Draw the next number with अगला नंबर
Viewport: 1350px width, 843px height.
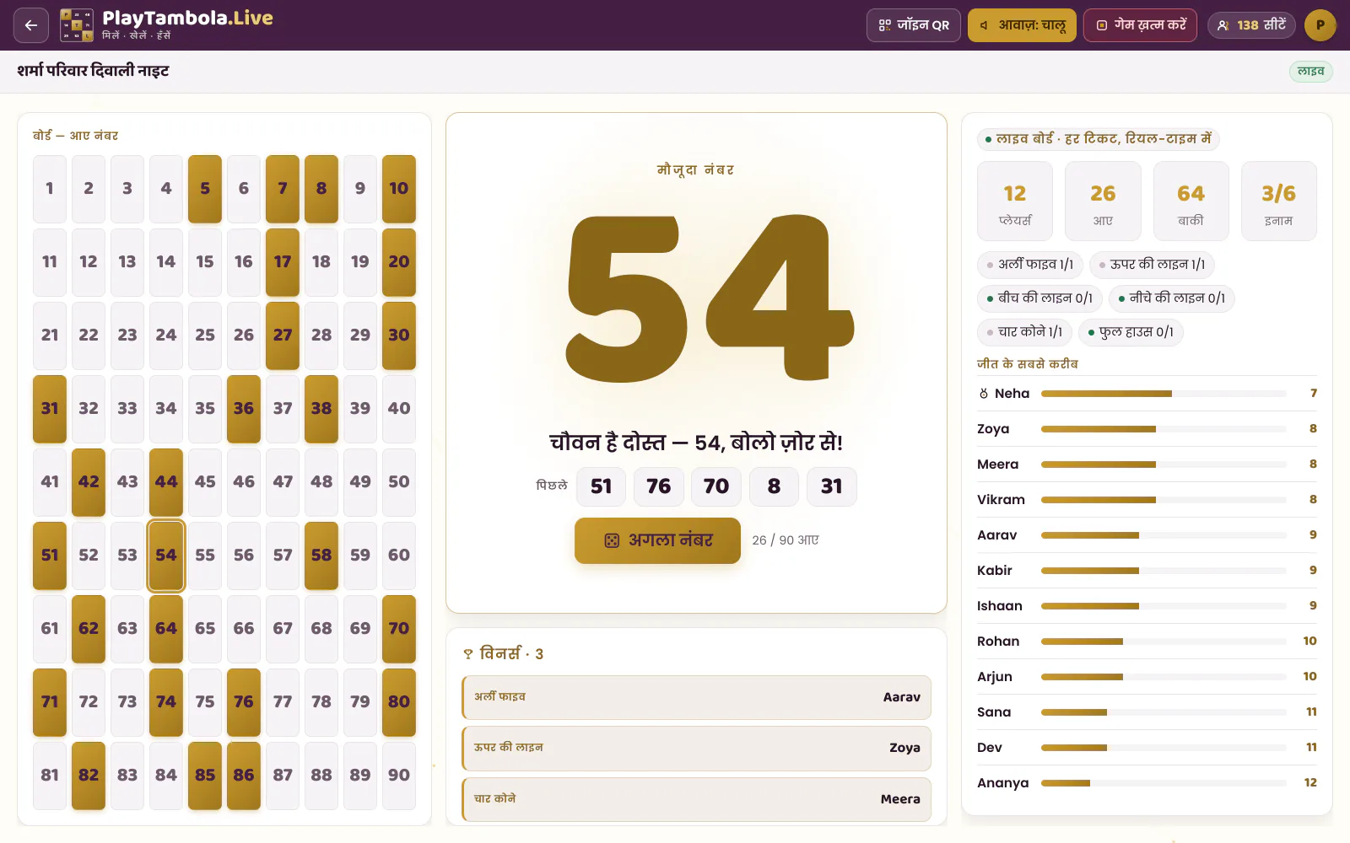pyautogui.click(x=657, y=540)
